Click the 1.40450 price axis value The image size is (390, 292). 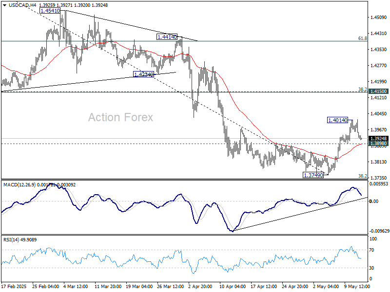pos(379,114)
